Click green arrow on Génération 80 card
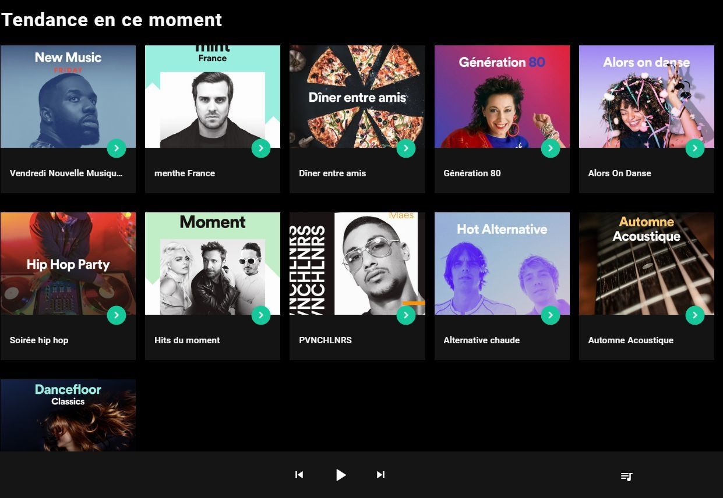 point(551,148)
